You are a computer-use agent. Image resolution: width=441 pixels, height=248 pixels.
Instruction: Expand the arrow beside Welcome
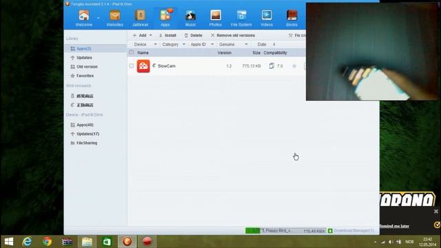pyautogui.click(x=98, y=18)
